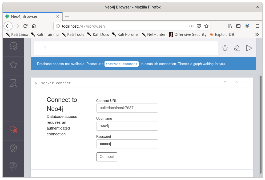This screenshot has width=265, height=180.
Task: Click the ':server connect' frame command text
Action: pos(55,83)
